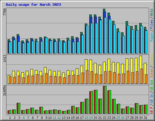This screenshot has height=121, width=155.
Task: Click the bright green kB Out bar, day 20
Action: (96, 102)
